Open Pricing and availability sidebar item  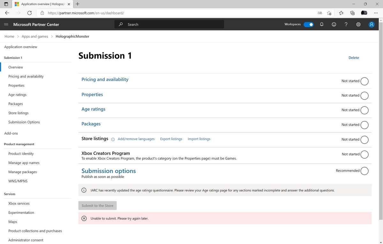pyautogui.click(x=26, y=76)
